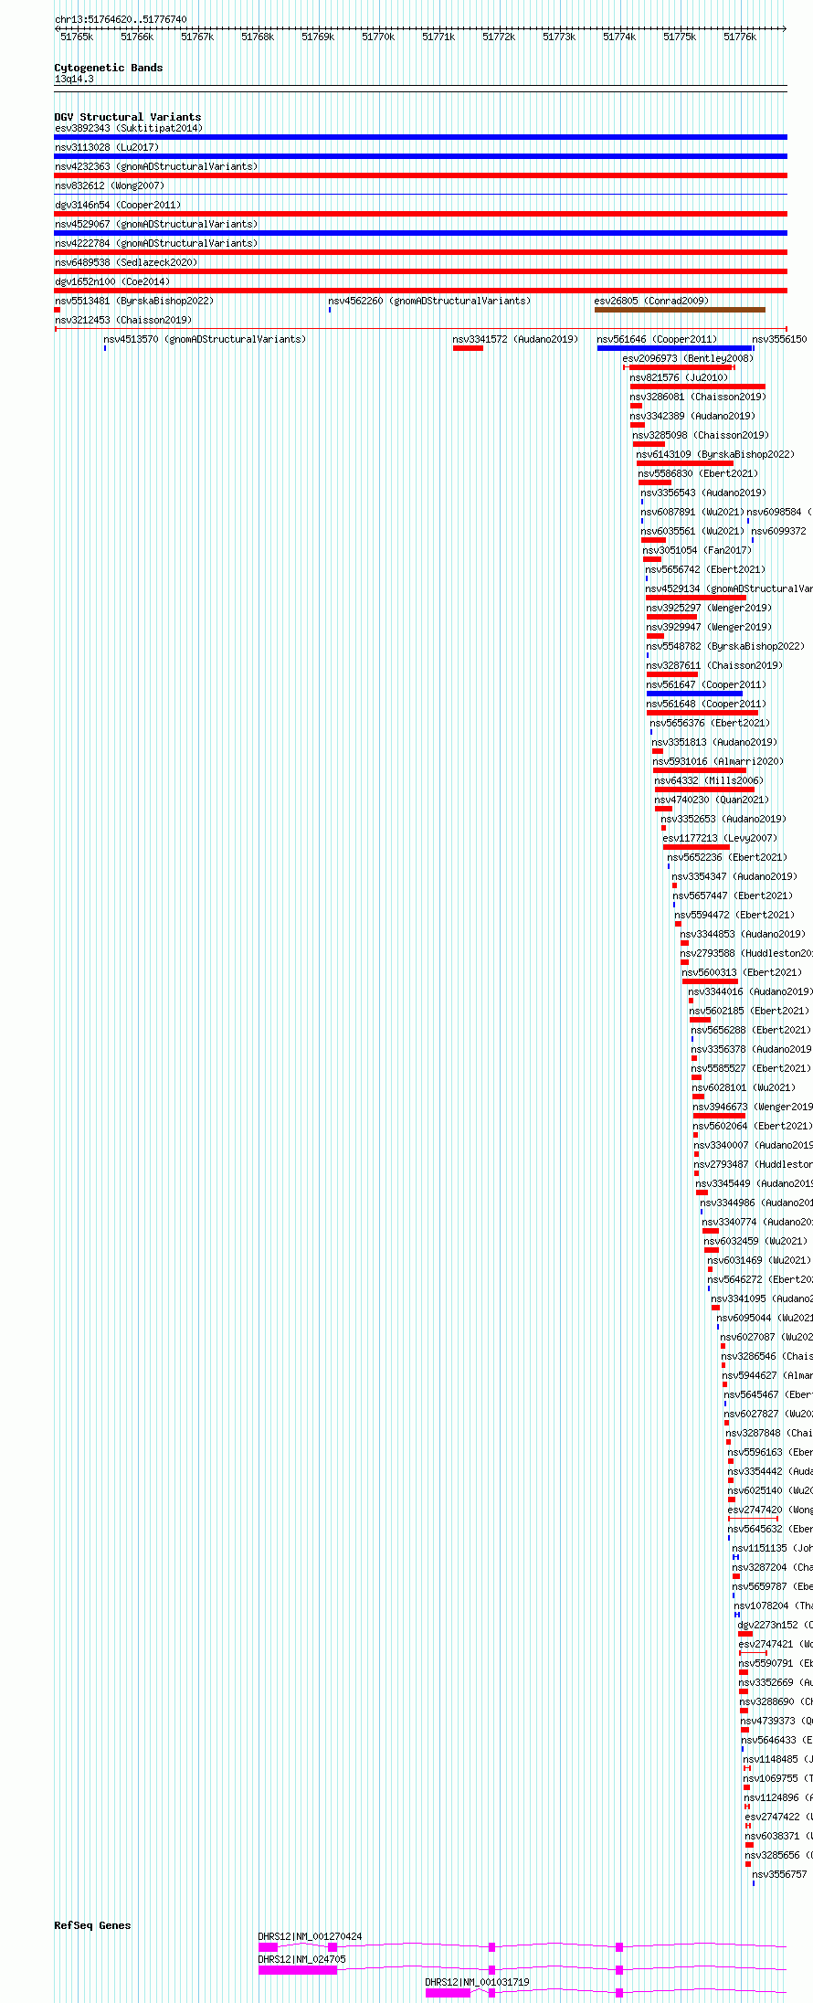Image resolution: width=813 pixels, height=2003 pixels.
Task: Click the brown esv26805 (Conrad2009) bar
Action: point(680,310)
